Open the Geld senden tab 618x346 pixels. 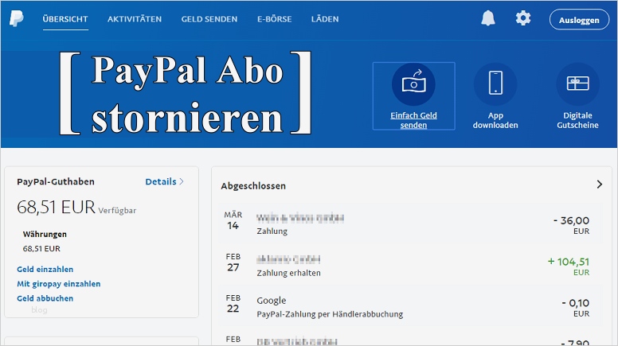click(x=209, y=19)
